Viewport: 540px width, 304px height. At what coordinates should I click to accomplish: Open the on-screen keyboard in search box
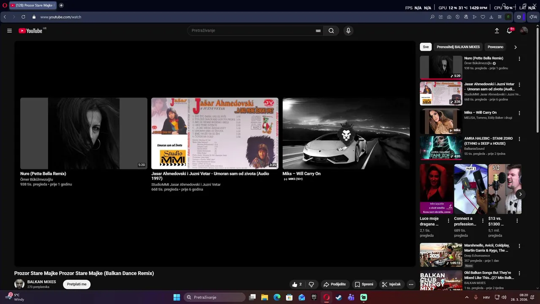point(318,30)
